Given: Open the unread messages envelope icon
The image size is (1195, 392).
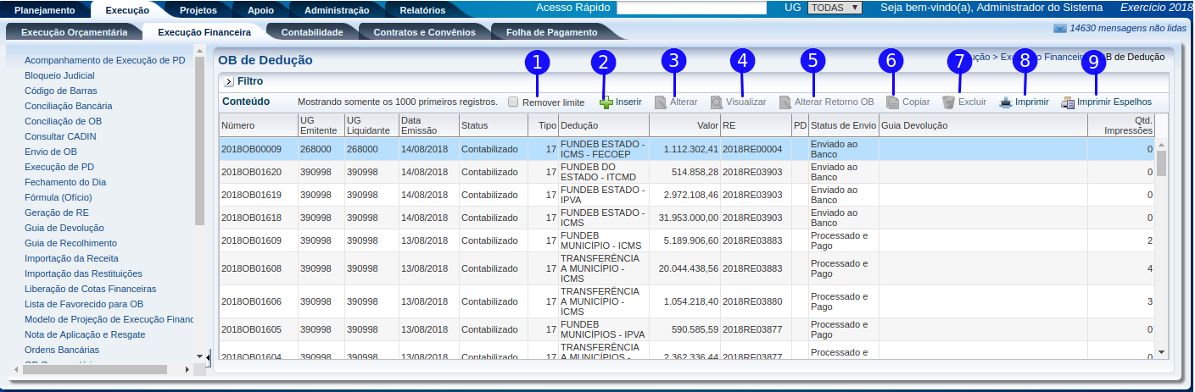Looking at the screenshot, I should pos(1059,28).
